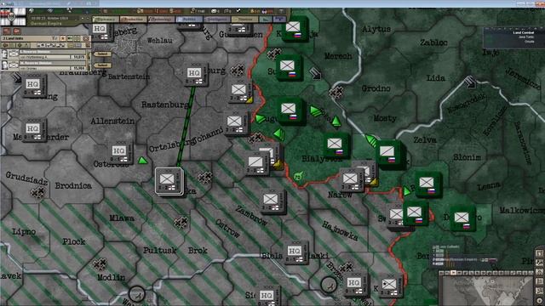Click the crossed-swords icon between Mlawa and Ostrow
Screen dimensions: 545x306
(181, 222)
